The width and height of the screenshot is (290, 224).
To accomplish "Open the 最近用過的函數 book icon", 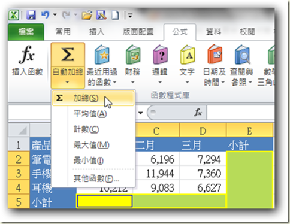I will (102, 55).
